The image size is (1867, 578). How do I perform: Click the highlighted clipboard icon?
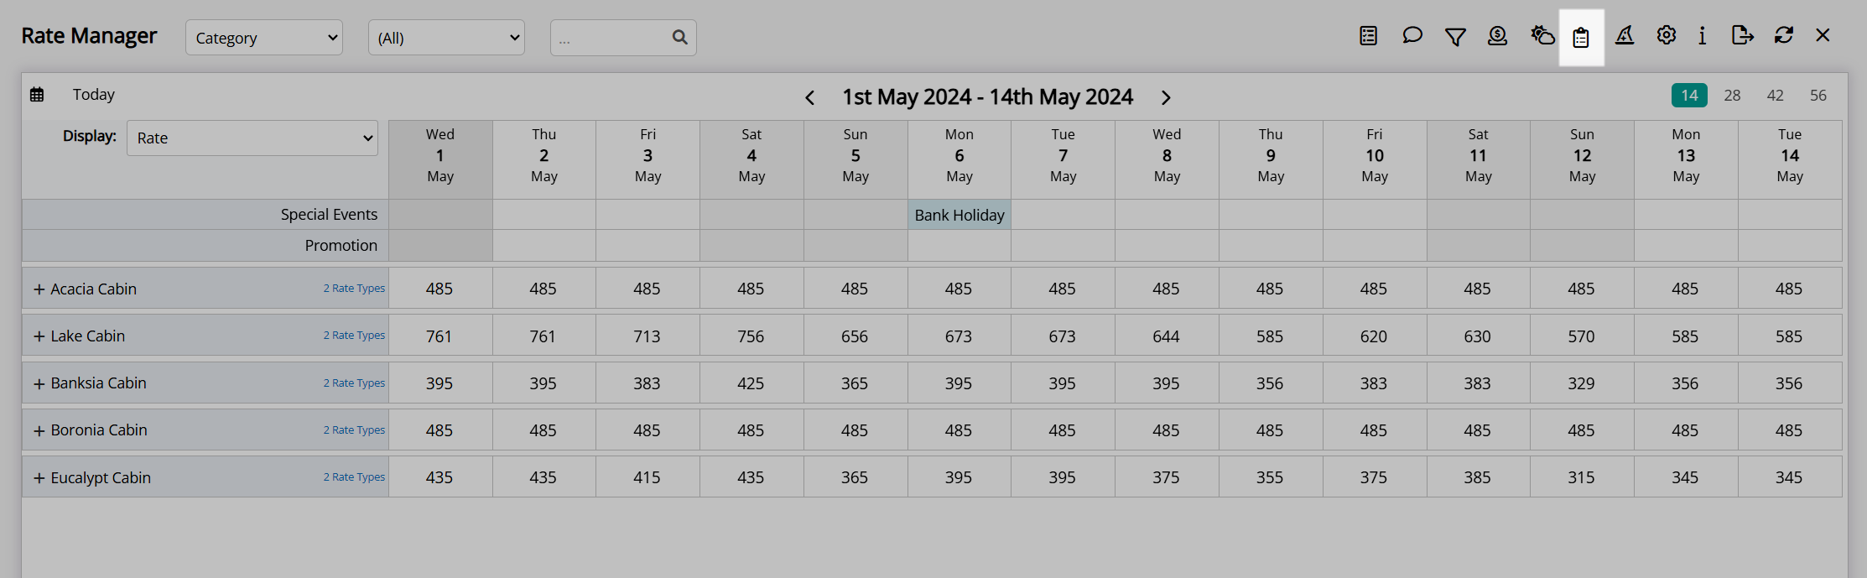point(1581,37)
